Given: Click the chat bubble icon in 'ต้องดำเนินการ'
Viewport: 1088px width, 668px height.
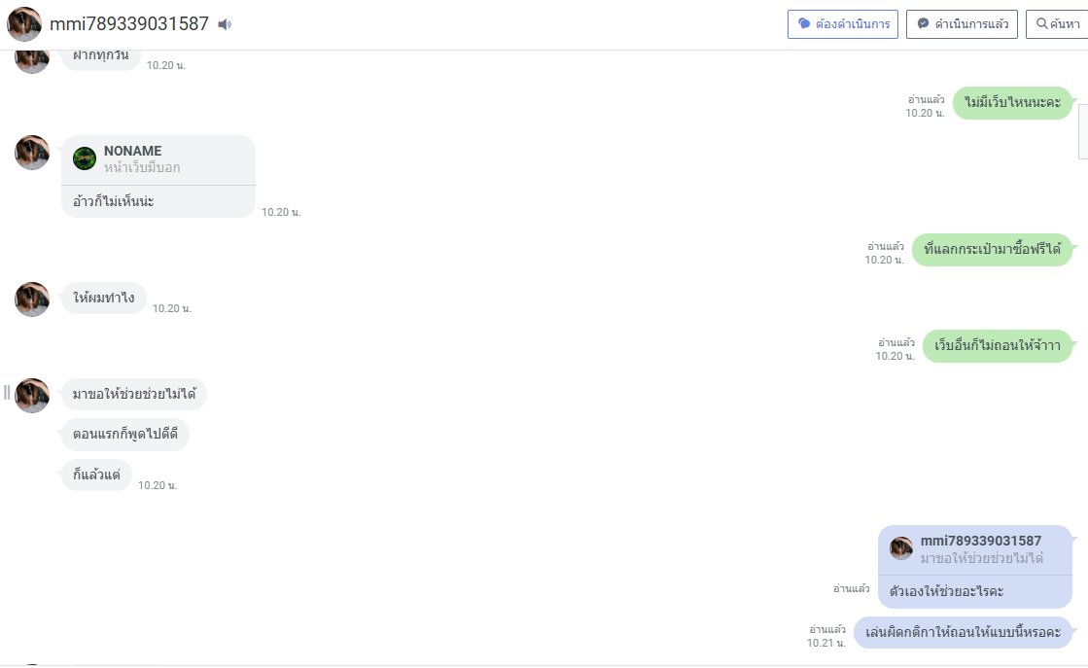Looking at the screenshot, I should point(804,23).
